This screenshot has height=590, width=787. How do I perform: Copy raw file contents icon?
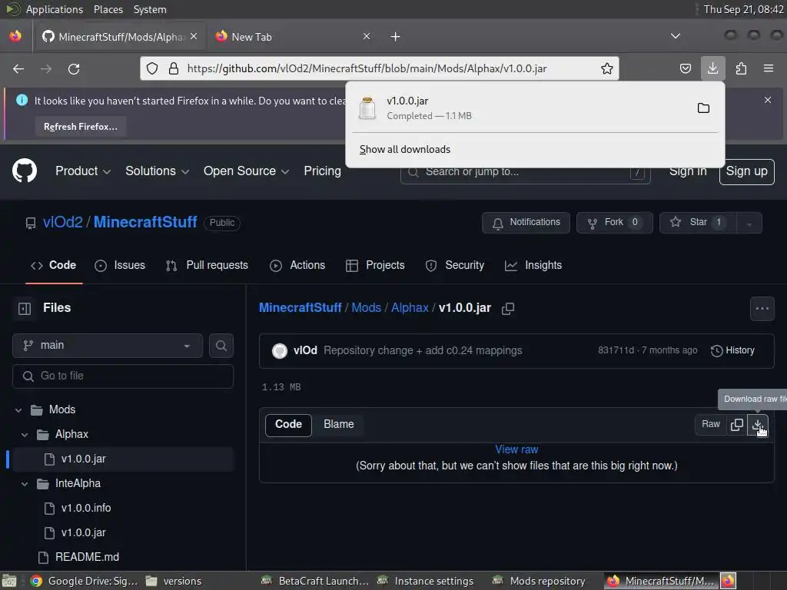pos(737,424)
